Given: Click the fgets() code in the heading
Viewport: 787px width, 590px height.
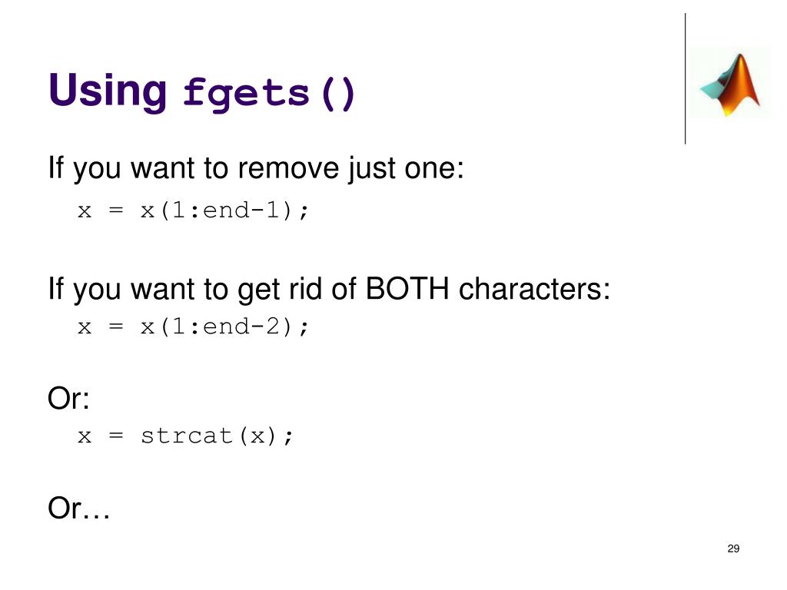Looking at the screenshot, I should point(269,93).
